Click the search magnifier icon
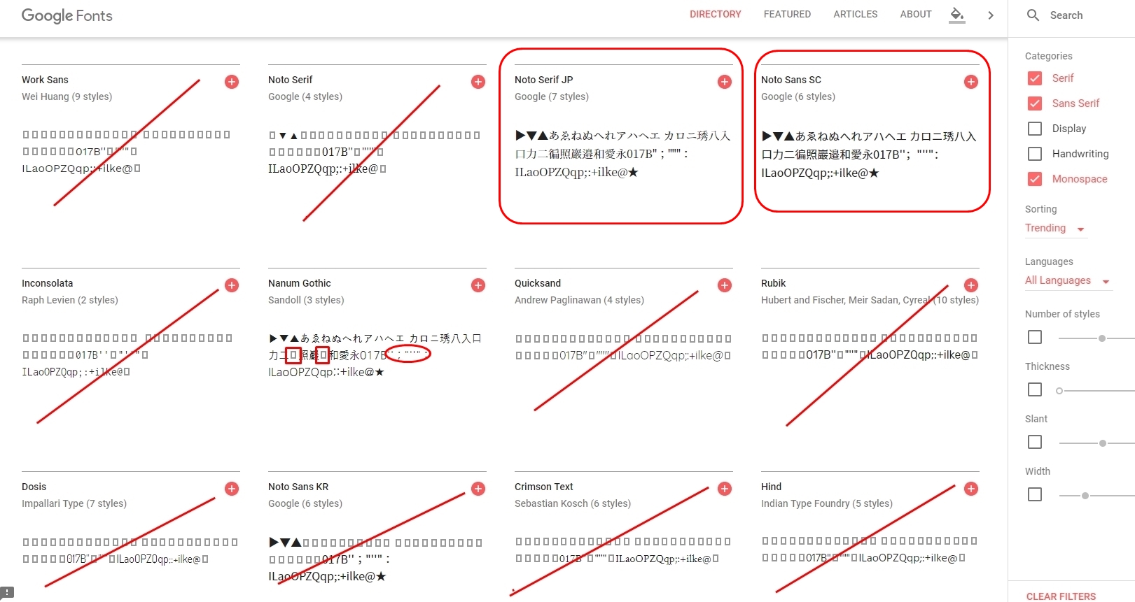Viewport: 1135px width, 602px height. pyautogui.click(x=1033, y=15)
